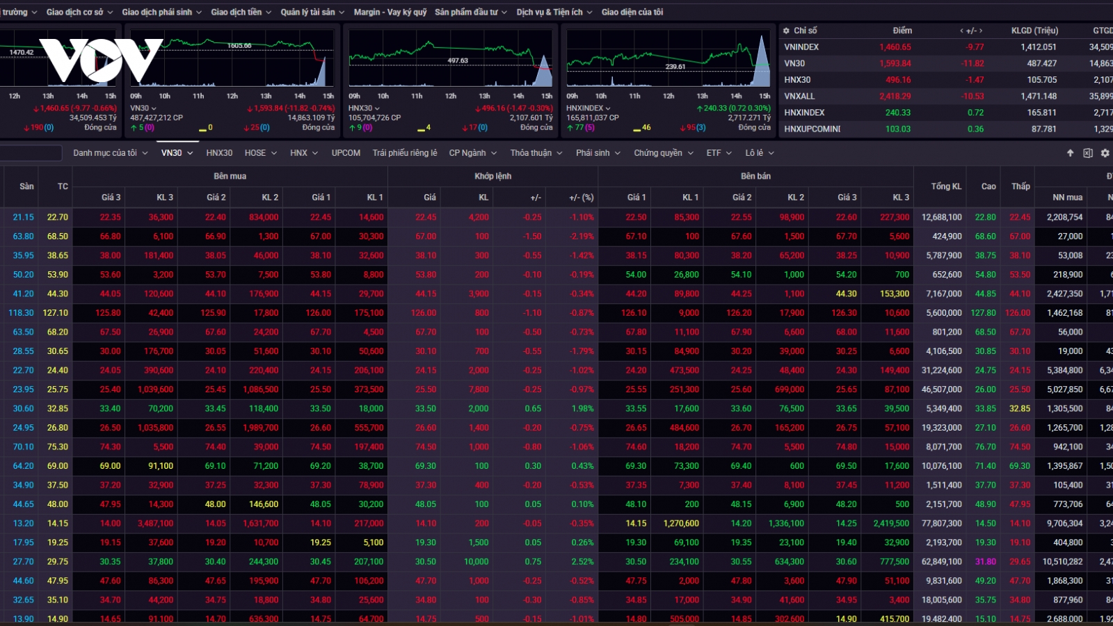Open the Trái phiếu riêng lẻ tab
This screenshot has width=1113, height=626.
405,153
